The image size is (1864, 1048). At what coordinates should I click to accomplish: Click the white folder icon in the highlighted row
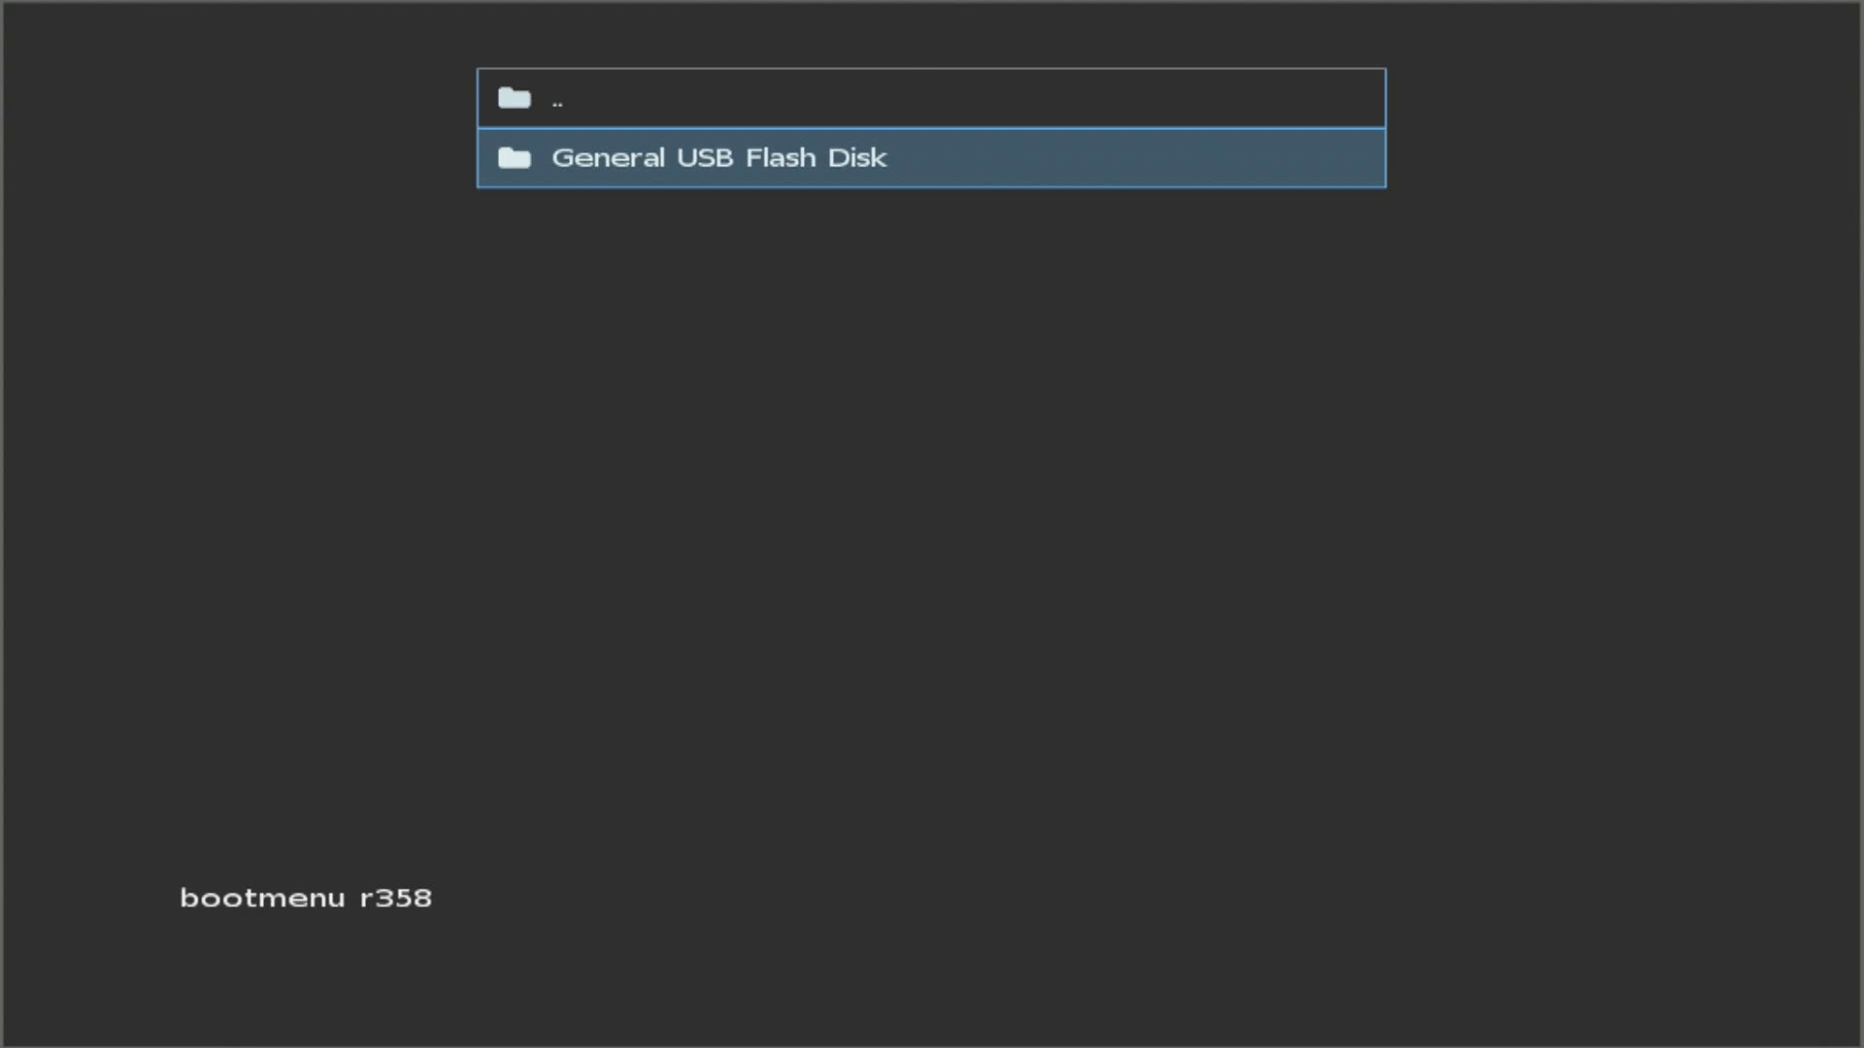[514, 157]
